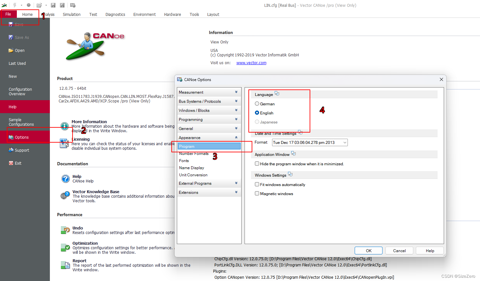Expand the General category
The width and height of the screenshot is (480, 281).
[209, 128]
